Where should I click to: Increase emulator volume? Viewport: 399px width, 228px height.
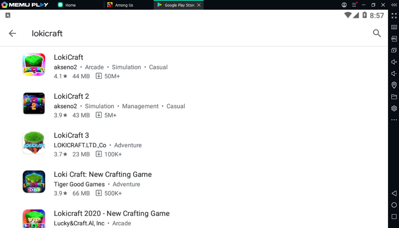(394, 62)
